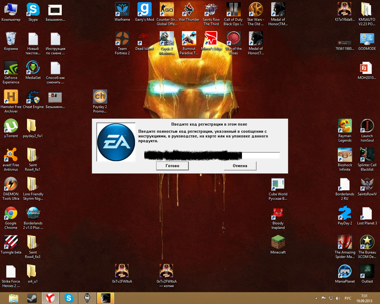Open Компьютер desktop icon
The height and width of the screenshot is (304, 380).
pyautogui.click(x=11, y=12)
